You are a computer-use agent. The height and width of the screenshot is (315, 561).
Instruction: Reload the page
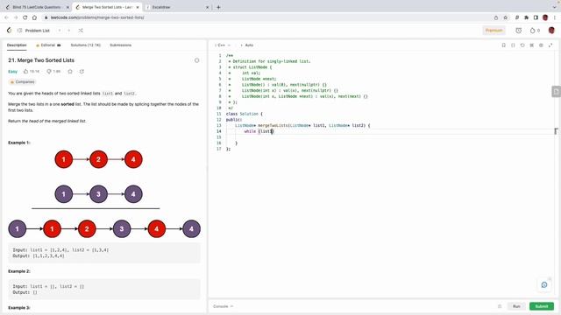tap(25, 17)
